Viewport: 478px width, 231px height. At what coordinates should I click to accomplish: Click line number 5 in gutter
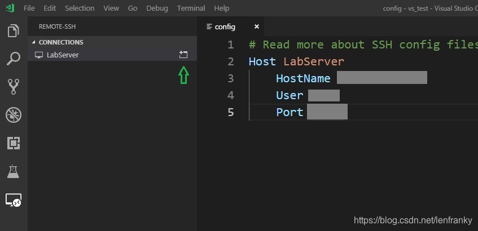point(231,112)
